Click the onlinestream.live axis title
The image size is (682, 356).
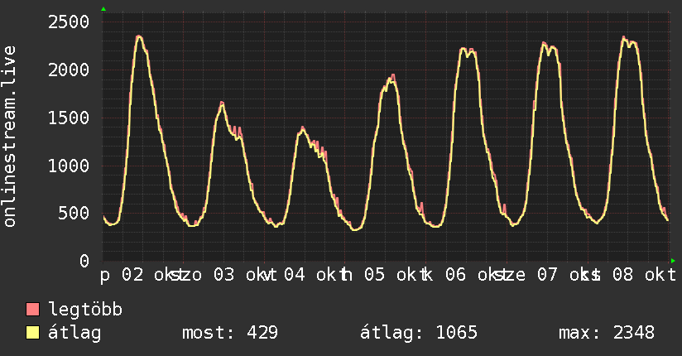click(10, 137)
